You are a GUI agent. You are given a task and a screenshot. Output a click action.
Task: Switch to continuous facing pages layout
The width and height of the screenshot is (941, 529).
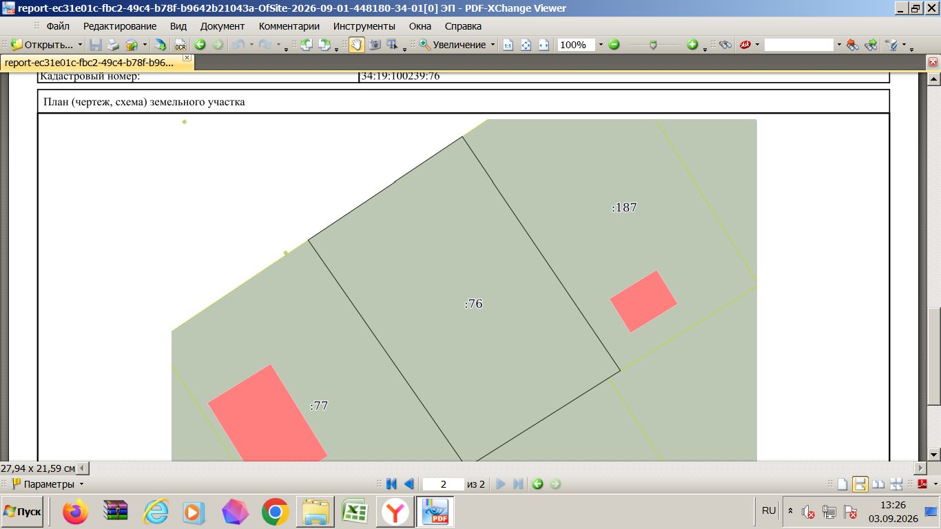[x=896, y=484]
